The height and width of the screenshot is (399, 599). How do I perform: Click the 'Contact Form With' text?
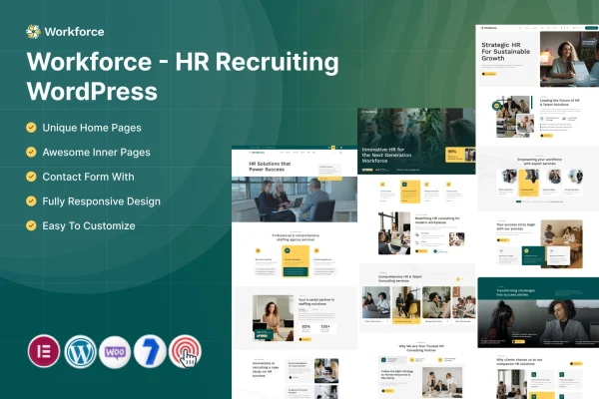pyautogui.click(x=88, y=177)
